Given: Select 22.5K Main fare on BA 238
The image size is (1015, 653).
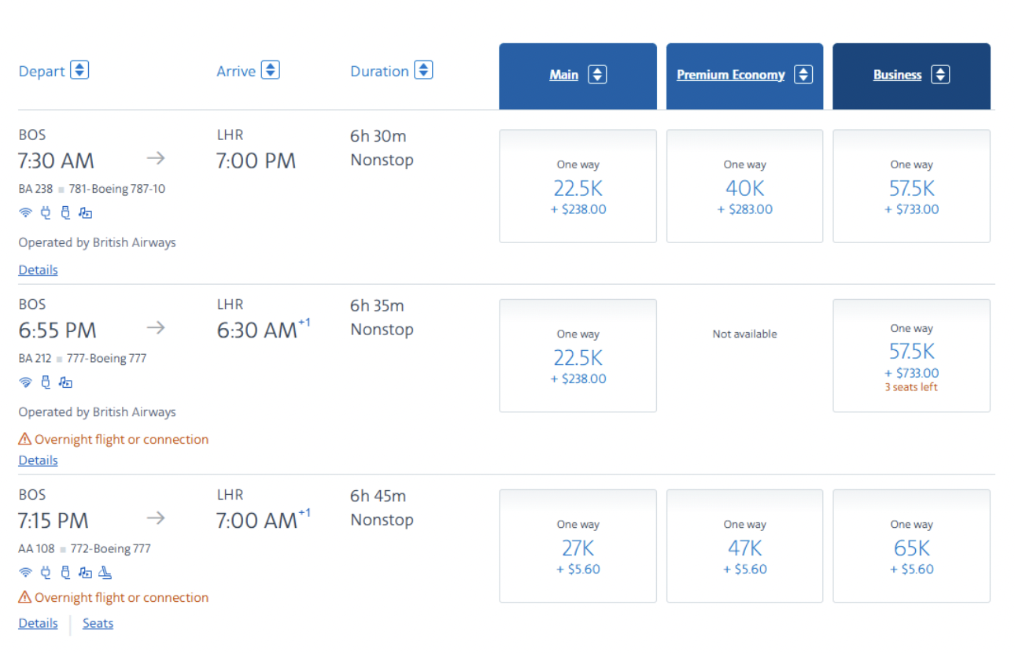Looking at the screenshot, I should pyautogui.click(x=578, y=187).
